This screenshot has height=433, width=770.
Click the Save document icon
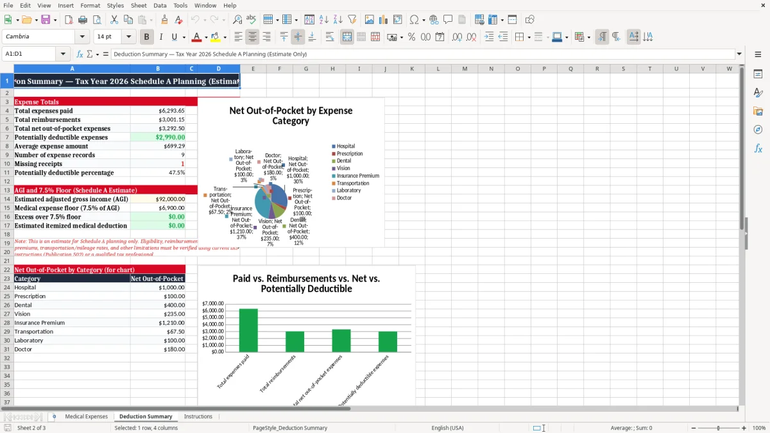tap(45, 20)
